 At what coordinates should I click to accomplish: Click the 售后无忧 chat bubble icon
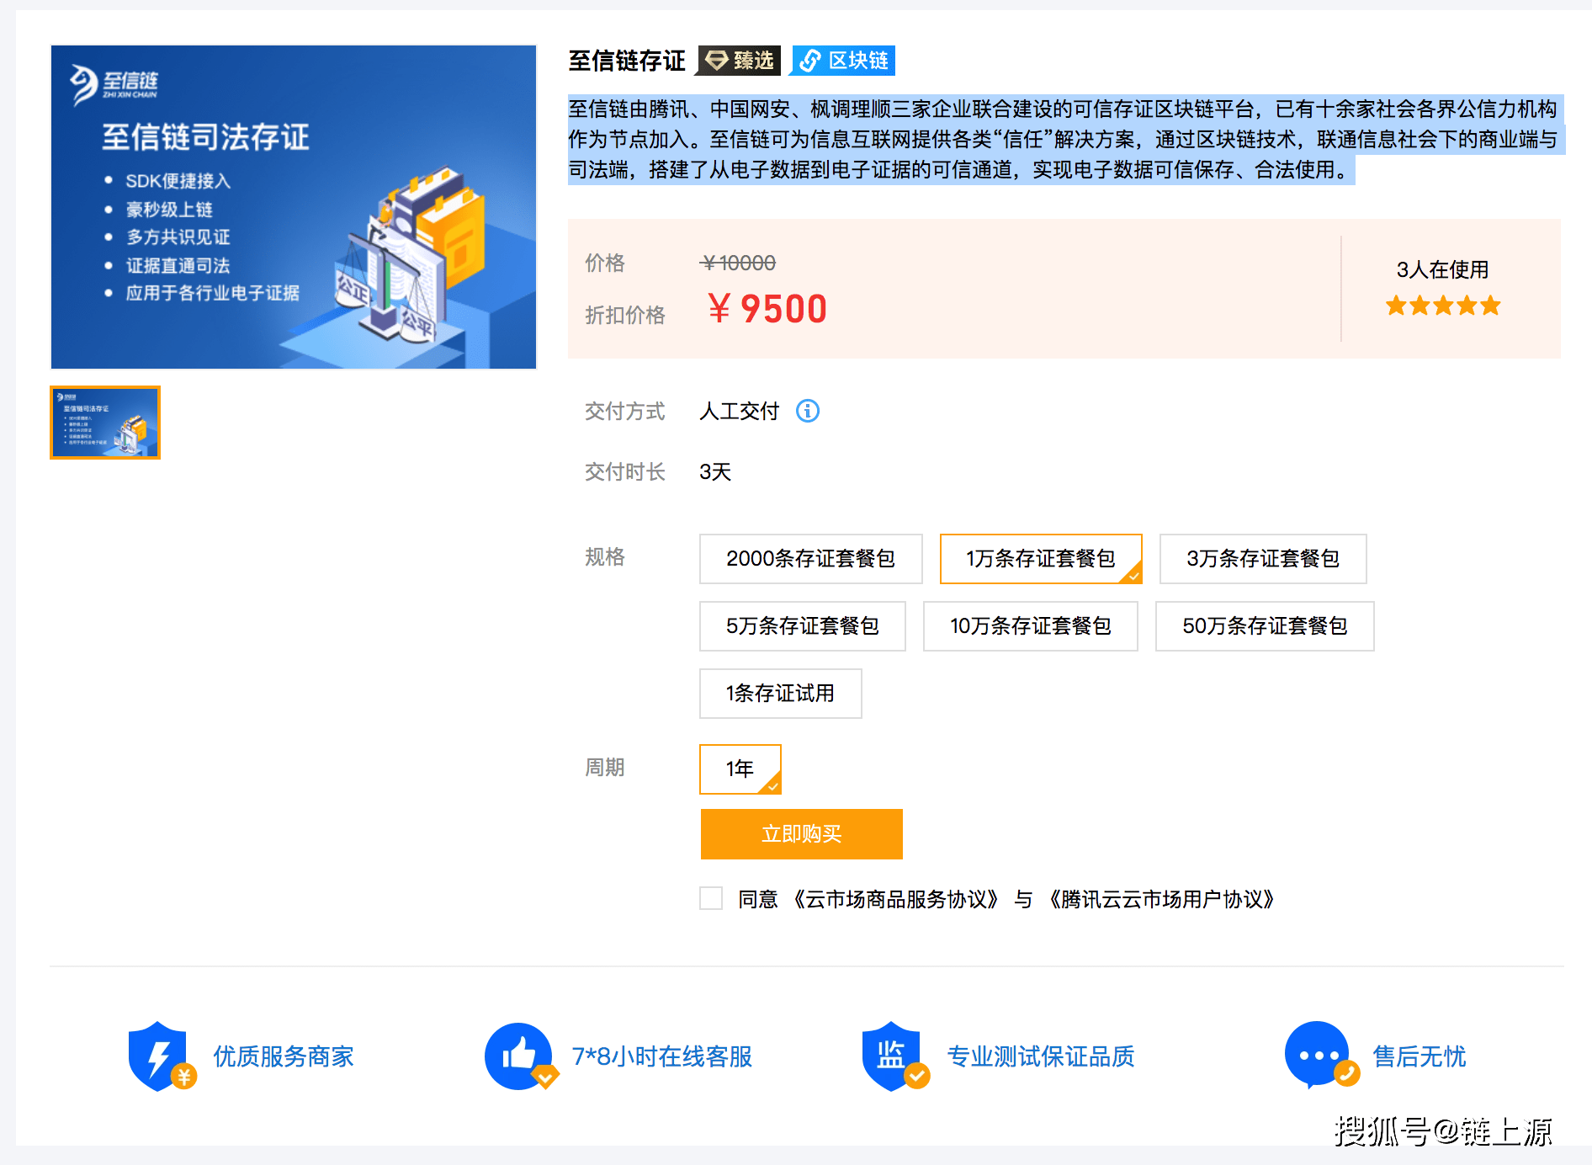click(x=1322, y=1056)
